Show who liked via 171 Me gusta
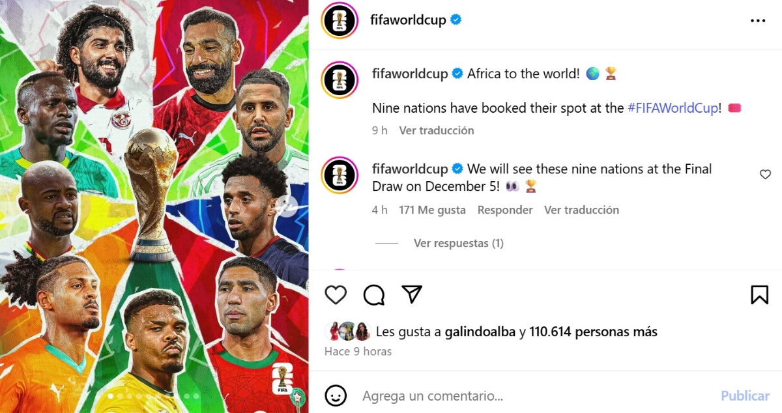Image resolution: width=782 pixels, height=413 pixels. click(432, 210)
